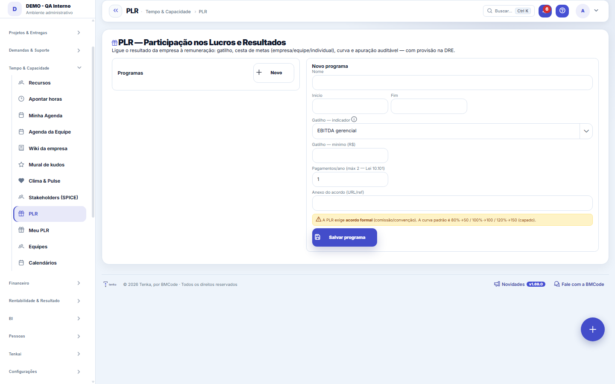Click the Minha Agenda calendar icon
The height and width of the screenshot is (384, 615).
21,115
